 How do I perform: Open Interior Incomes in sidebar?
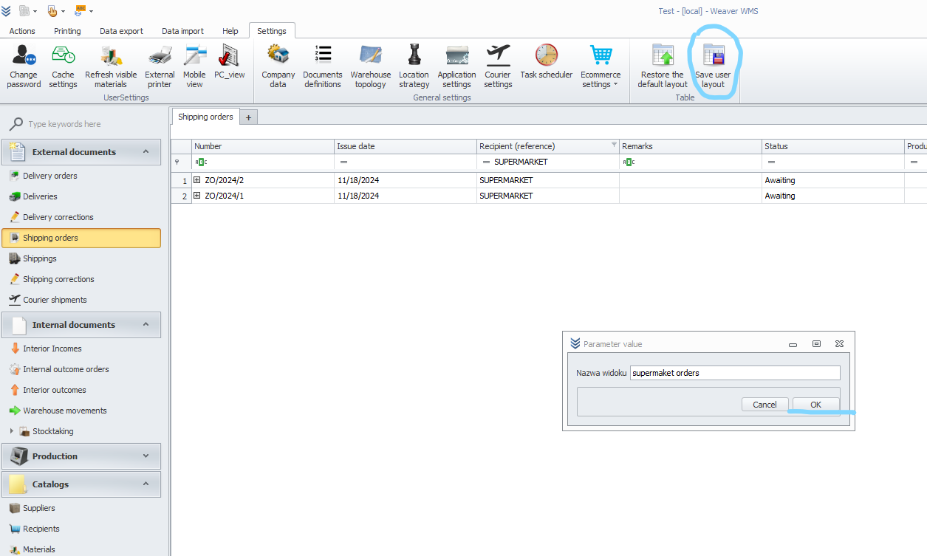pyautogui.click(x=52, y=349)
